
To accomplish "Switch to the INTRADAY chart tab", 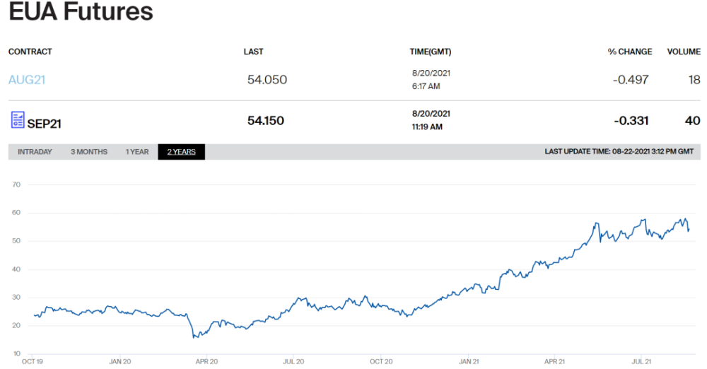I will (35, 152).
